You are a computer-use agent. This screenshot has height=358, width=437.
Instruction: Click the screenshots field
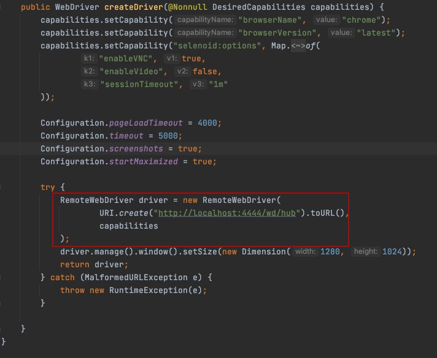click(x=136, y=149)
